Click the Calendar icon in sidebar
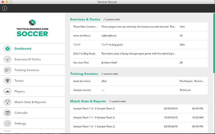 click(8, 113)
